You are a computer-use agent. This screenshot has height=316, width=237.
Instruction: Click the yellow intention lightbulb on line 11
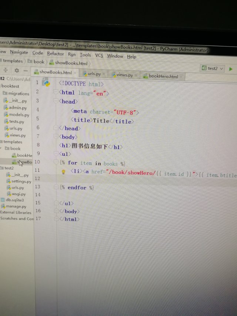[x=63, y=172]
